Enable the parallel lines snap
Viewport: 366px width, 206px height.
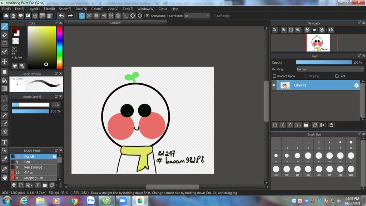coord(89,16)
